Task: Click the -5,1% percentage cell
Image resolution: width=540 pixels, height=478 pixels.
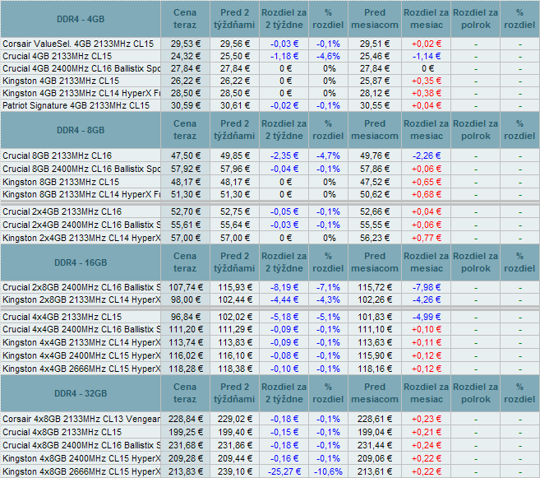Action: [328, 317]
